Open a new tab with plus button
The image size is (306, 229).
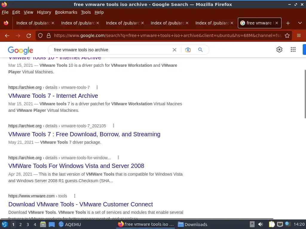[288, 23]
